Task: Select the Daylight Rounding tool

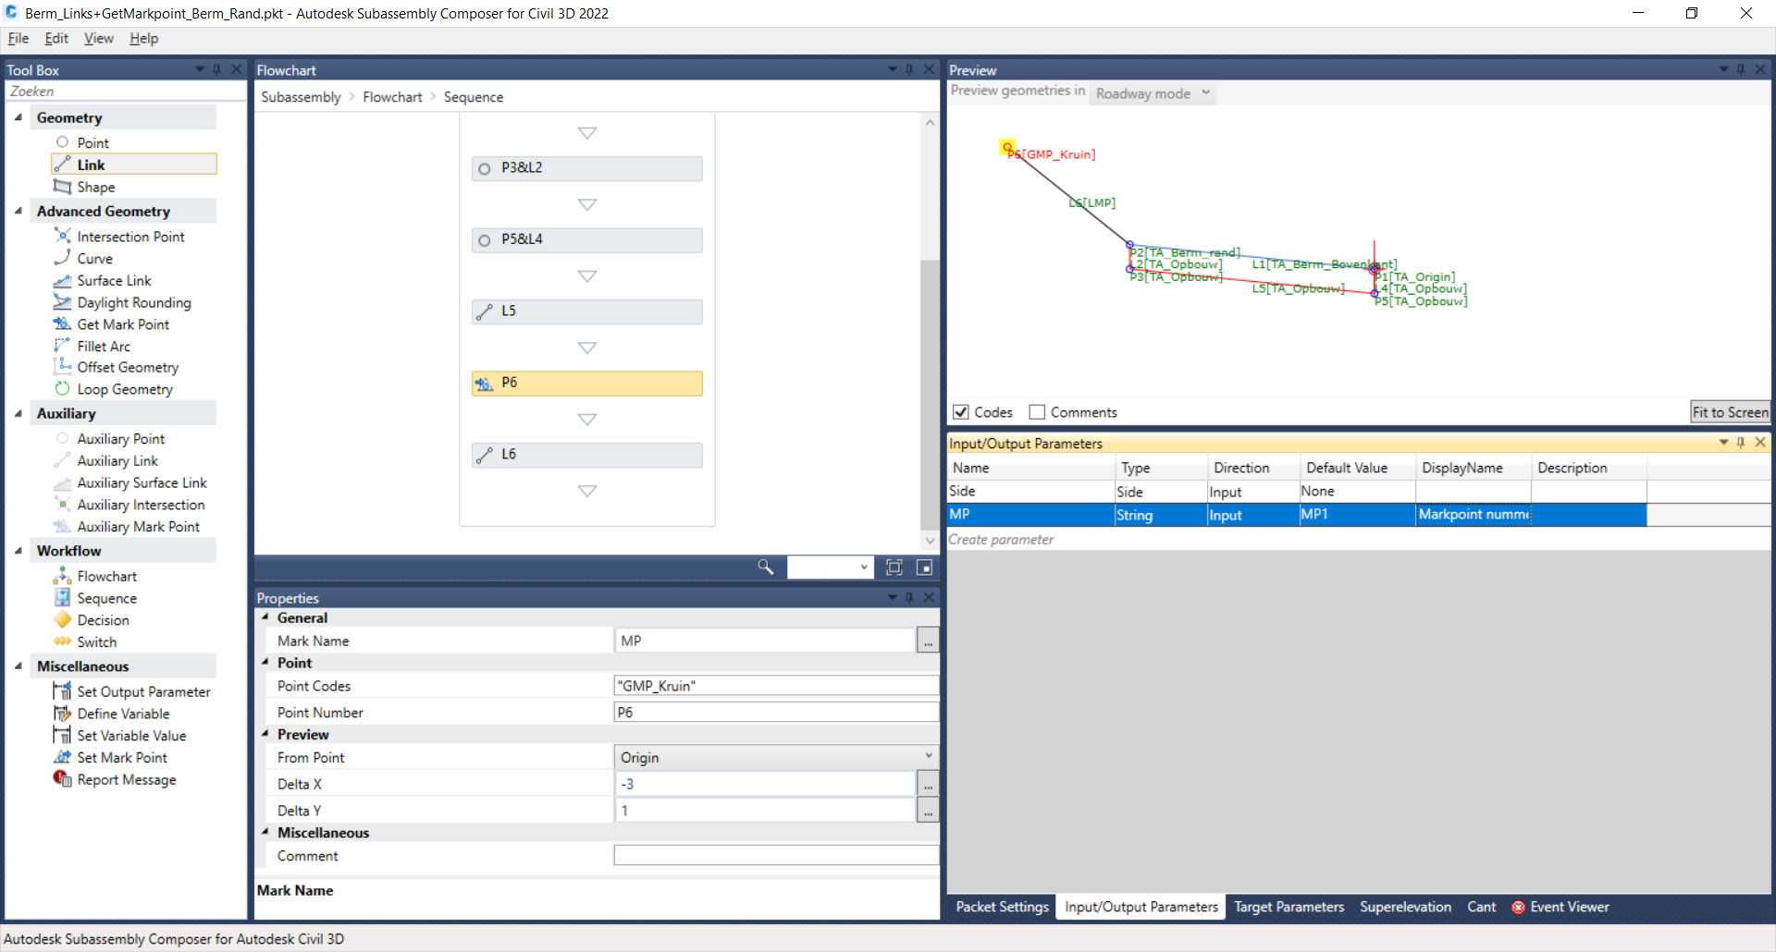Action: pyautogui.click(x=134, y=302)
